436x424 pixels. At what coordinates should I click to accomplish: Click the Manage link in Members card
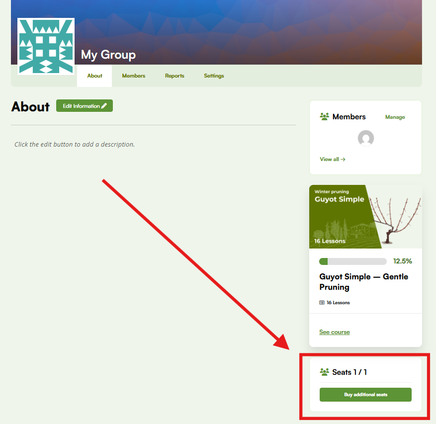coord(395,117)
